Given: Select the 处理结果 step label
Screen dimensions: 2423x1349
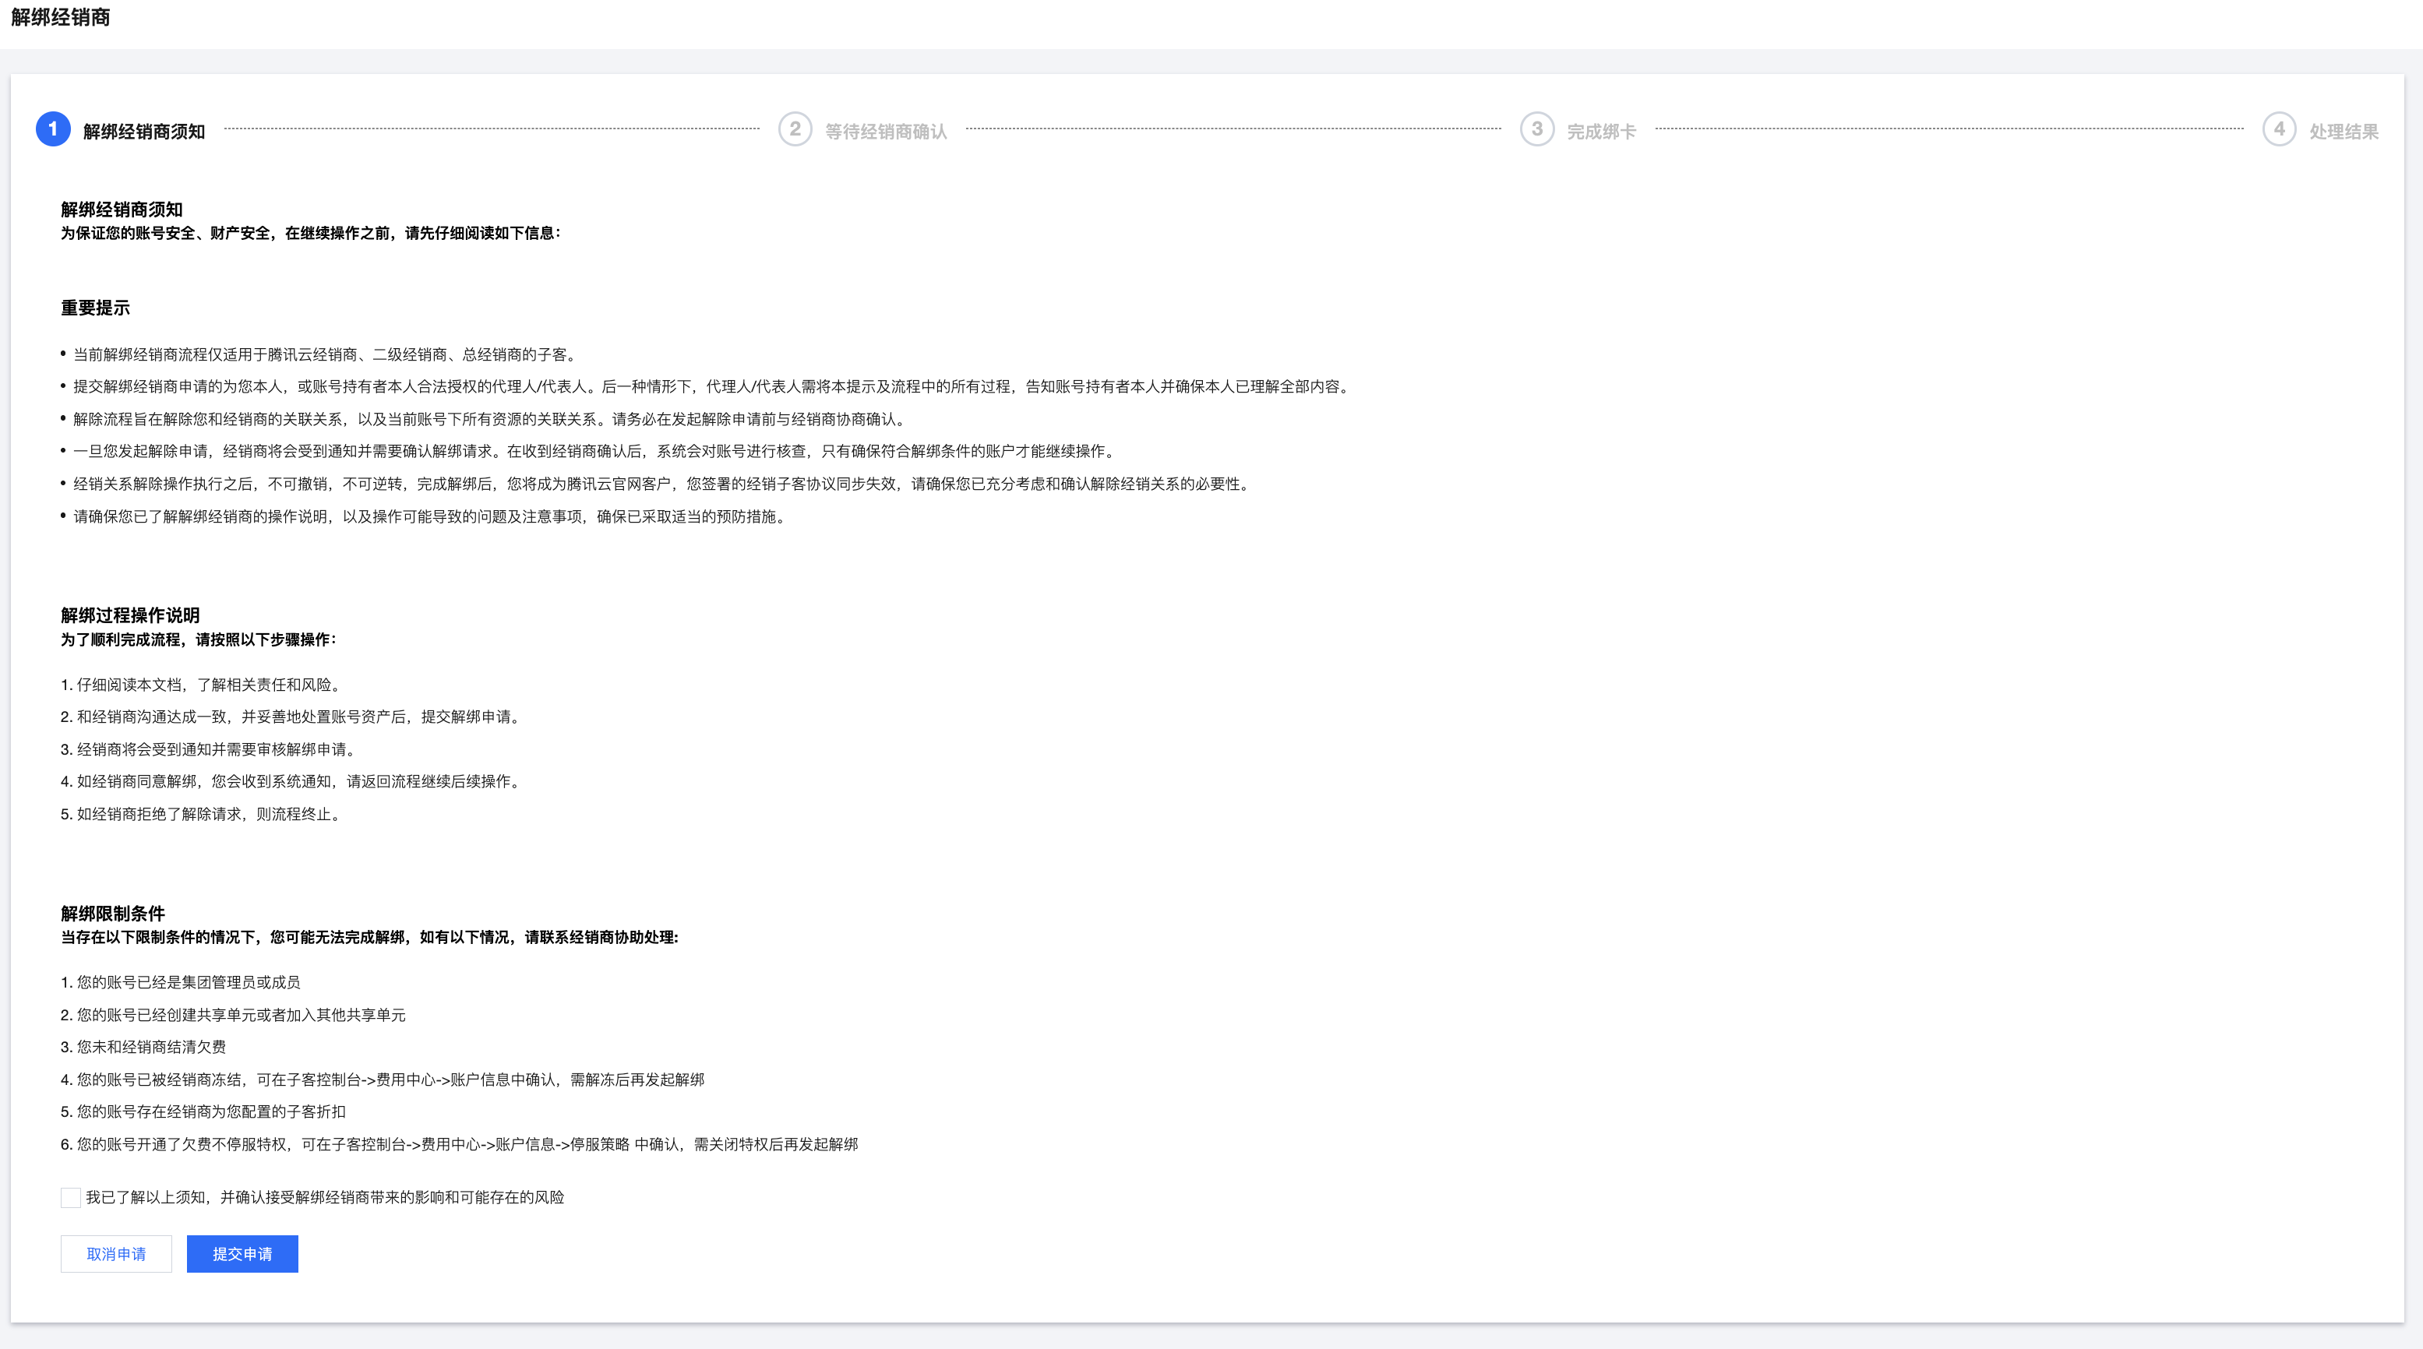Looking at the screenshot, I should tap(2343, 132).
